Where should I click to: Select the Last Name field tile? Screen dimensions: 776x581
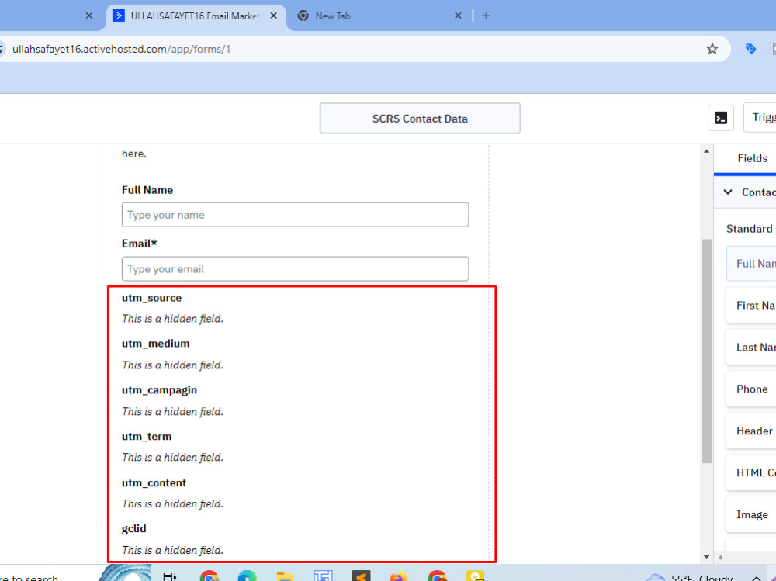click(x=751, y=348)
